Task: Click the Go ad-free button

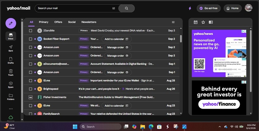Action: [208, 8]
